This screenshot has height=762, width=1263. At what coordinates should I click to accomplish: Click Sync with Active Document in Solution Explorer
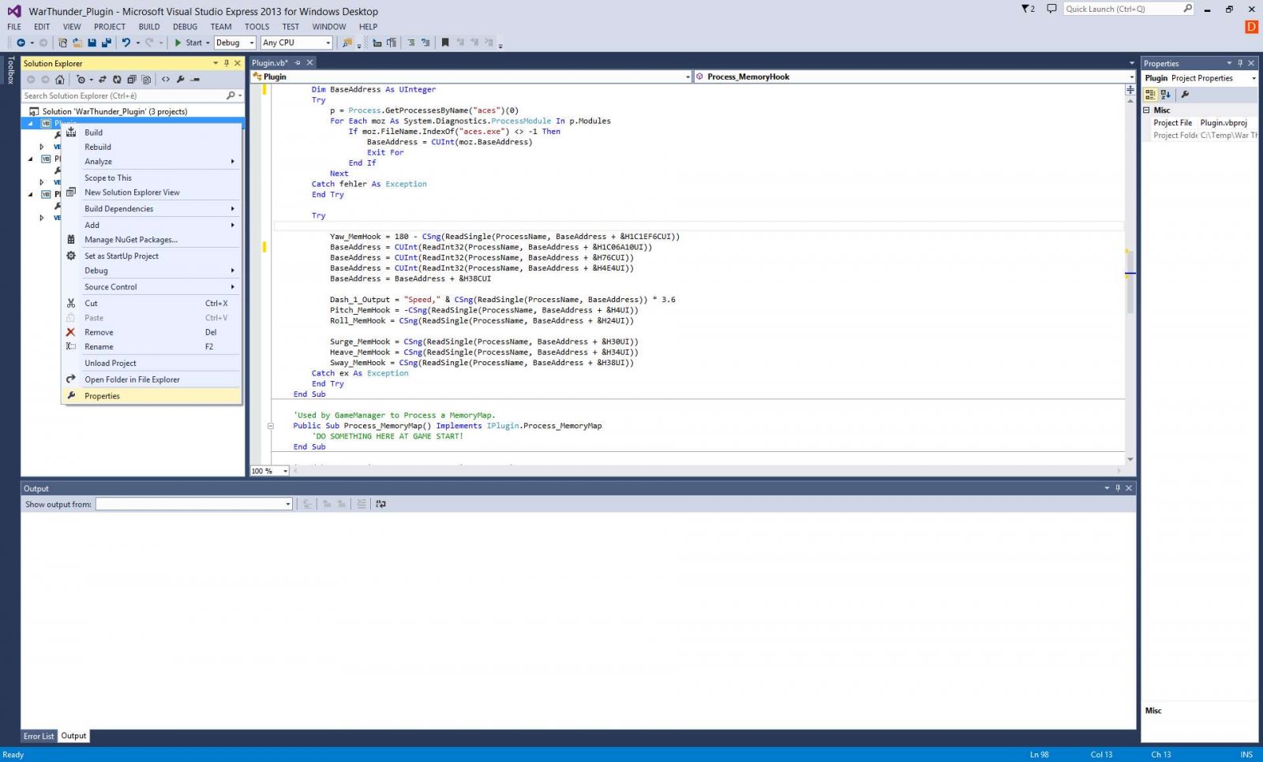(x=103, y=80)
